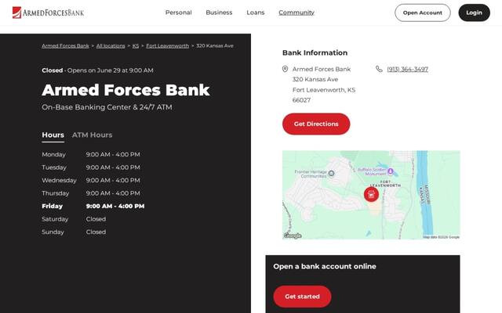Viewport: 502px width, 313px height.
Task: Click the Wednesday hours row
Action: (x=91, y=181)
